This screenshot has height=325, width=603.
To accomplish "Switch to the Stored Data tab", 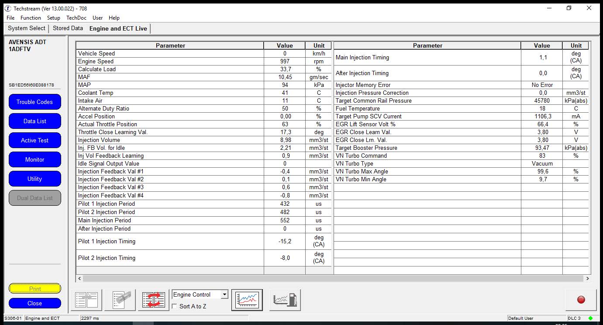I will (x=68, y=28).
